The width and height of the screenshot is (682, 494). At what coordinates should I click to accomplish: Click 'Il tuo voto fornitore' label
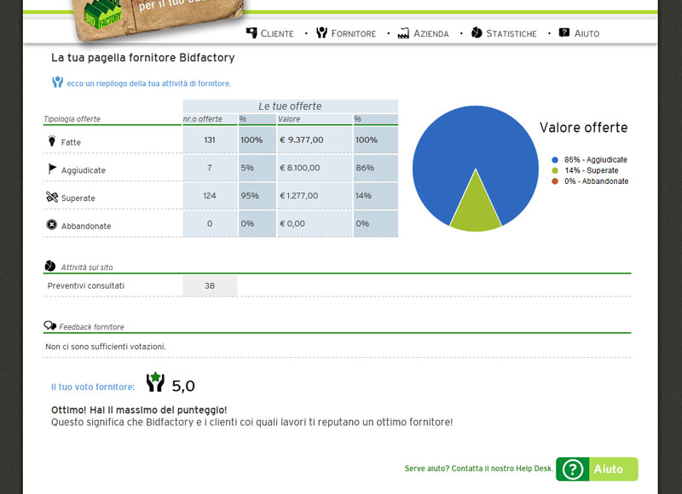[x=93, y=387]
